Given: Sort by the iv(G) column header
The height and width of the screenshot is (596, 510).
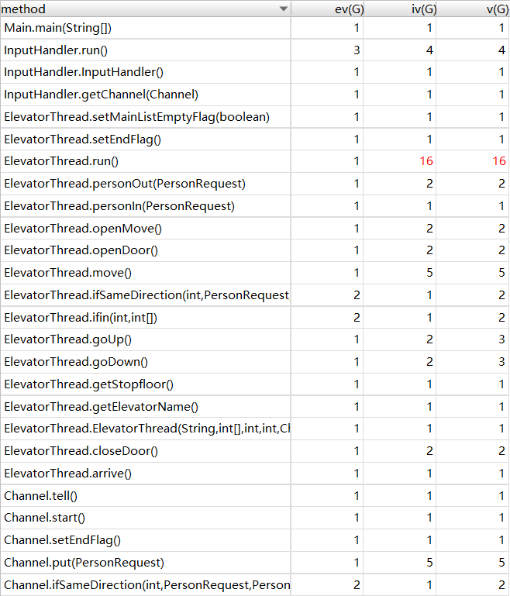Looking at the screenshot, I should [400, 9].
